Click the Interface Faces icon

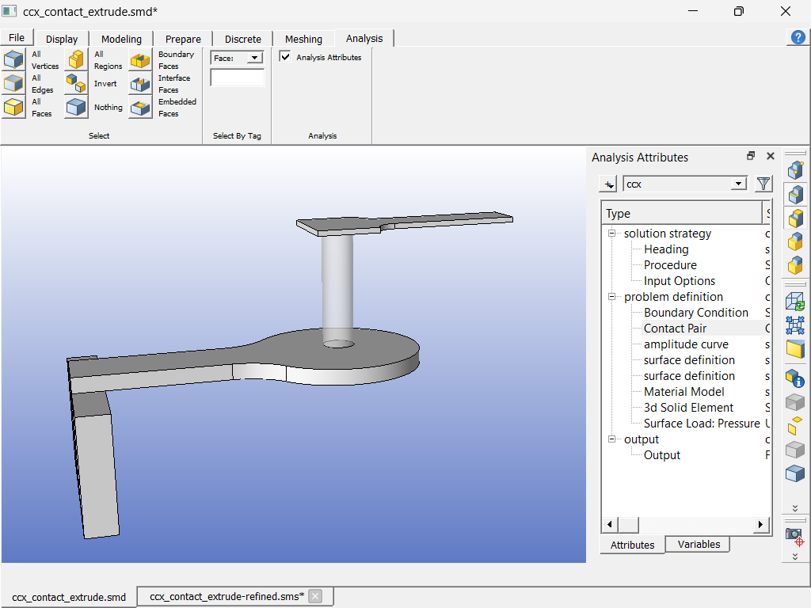(140, 83)
